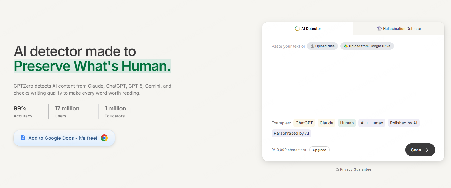
Task: Select the Human example chip
Action: pos(347,123)
